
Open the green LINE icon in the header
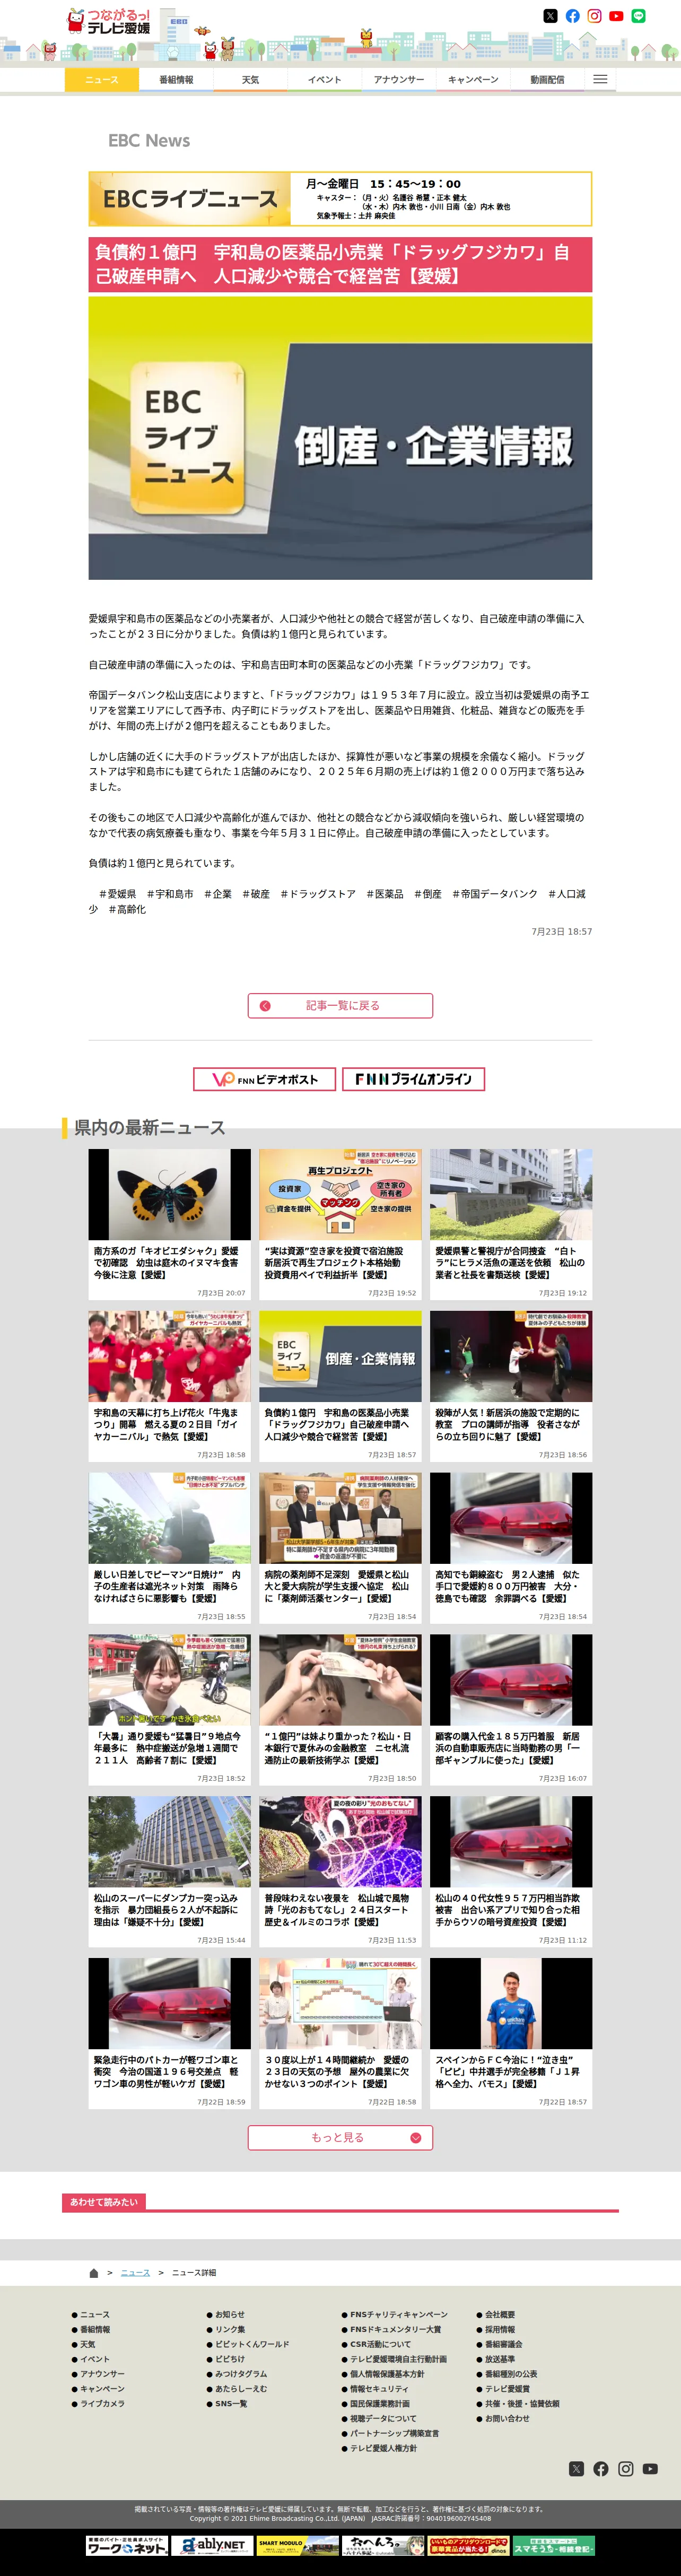(638, 16)
